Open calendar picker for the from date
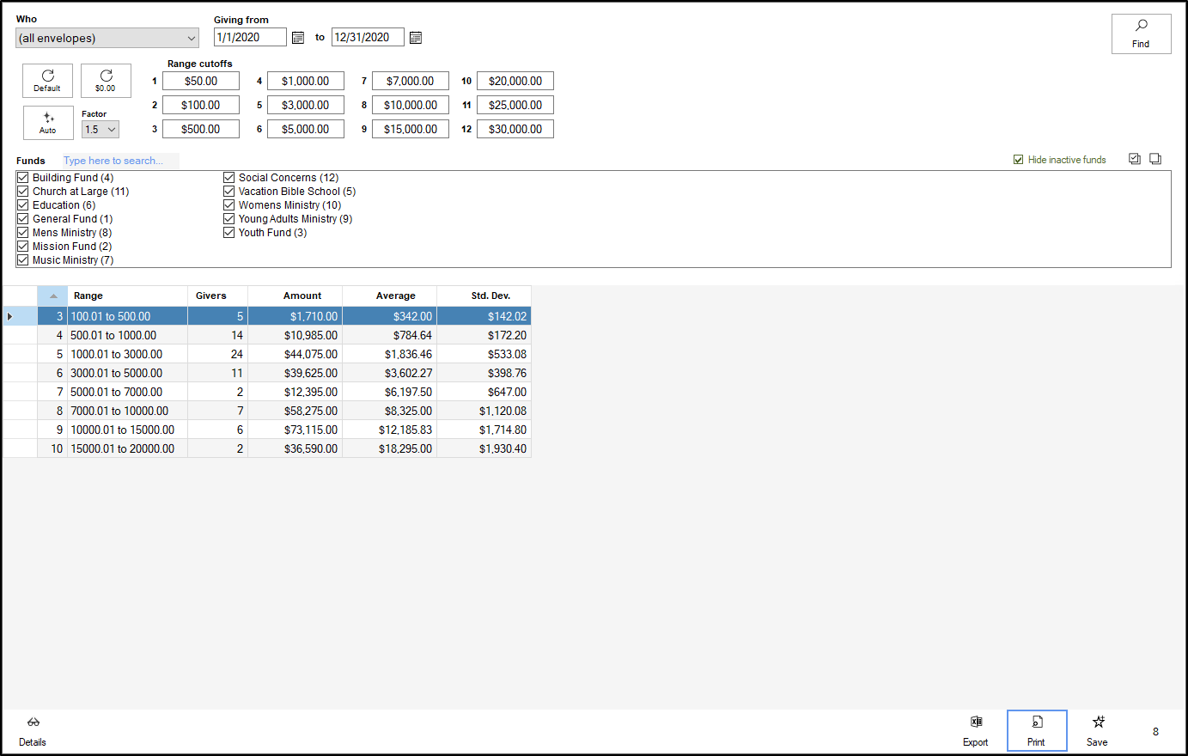Image resolution: width=1188 pixels, height=756 pixels. 298,38
